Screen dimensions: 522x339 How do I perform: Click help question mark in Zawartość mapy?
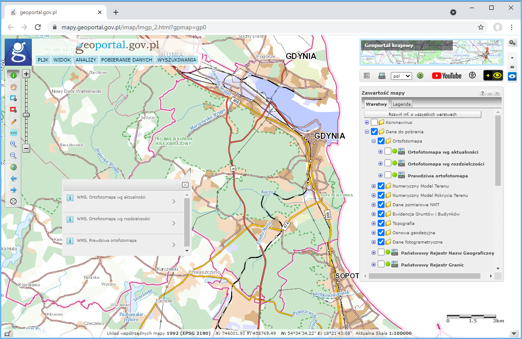483,93
